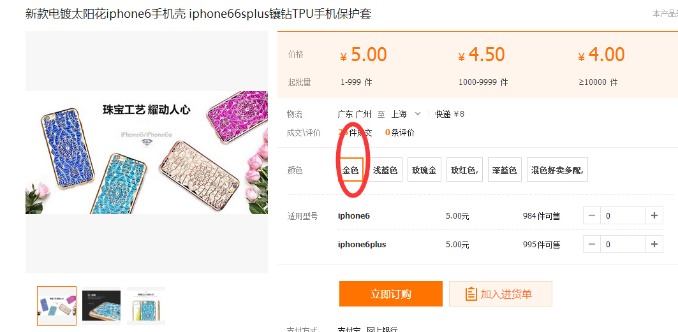This screenshot has width=678, height=332.
Task: Select the 金色 color option
Action: click(351, 170)
